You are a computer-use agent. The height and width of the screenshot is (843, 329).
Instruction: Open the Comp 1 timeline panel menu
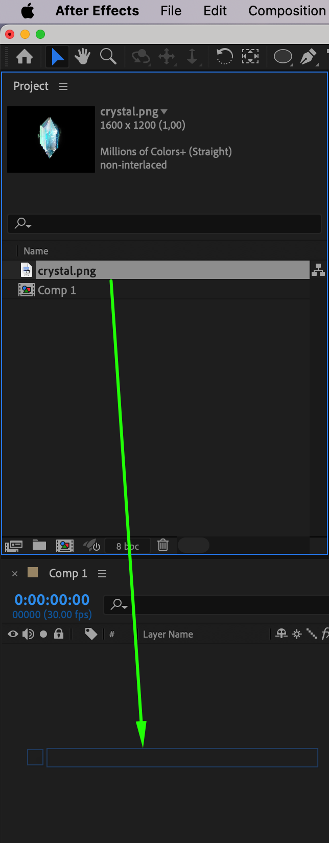tap(102, 574)
